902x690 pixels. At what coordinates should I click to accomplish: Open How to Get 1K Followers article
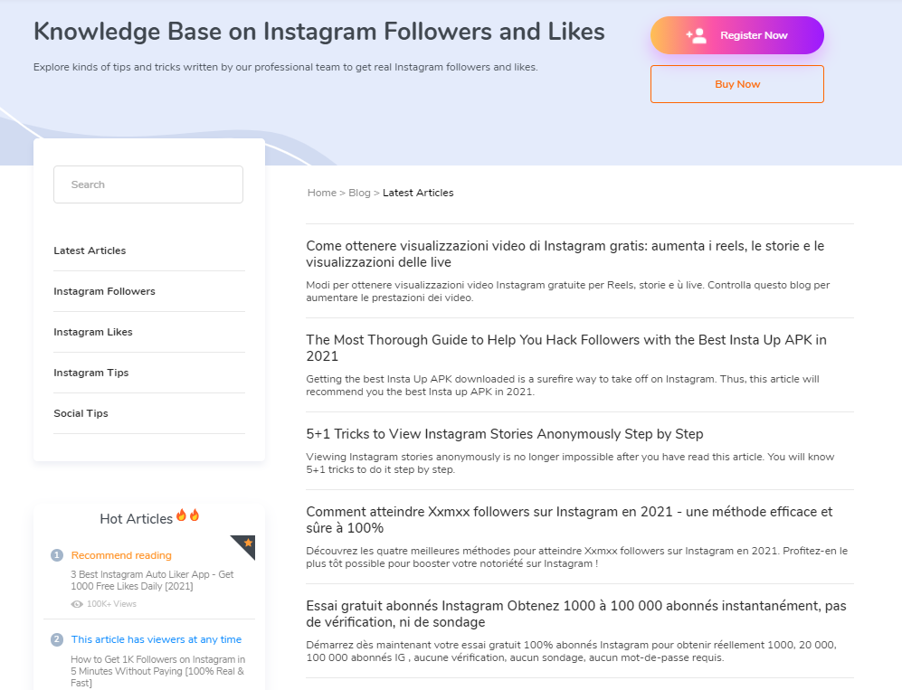point(157,671)
